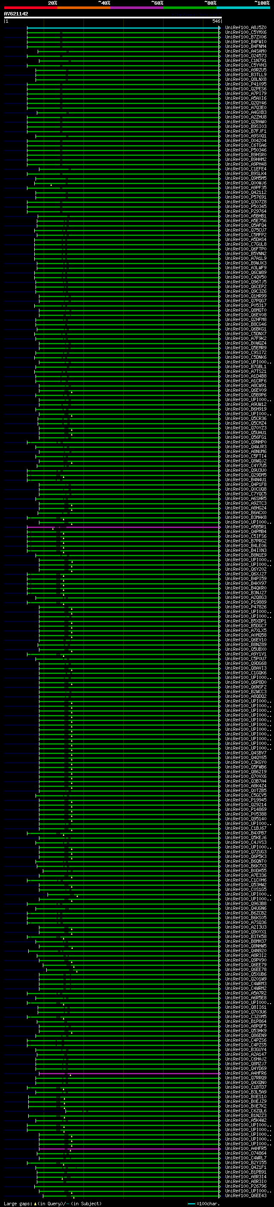Open UniRef100_B7GBL1 hit label
The height and width of the screenshot is (1207, 274).
(246, 367)
